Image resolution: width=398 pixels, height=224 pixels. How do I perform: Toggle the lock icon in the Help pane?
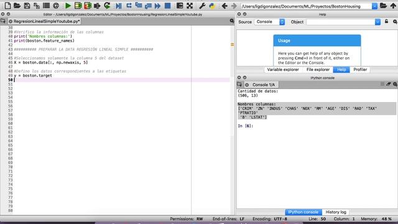pos(386,22)
